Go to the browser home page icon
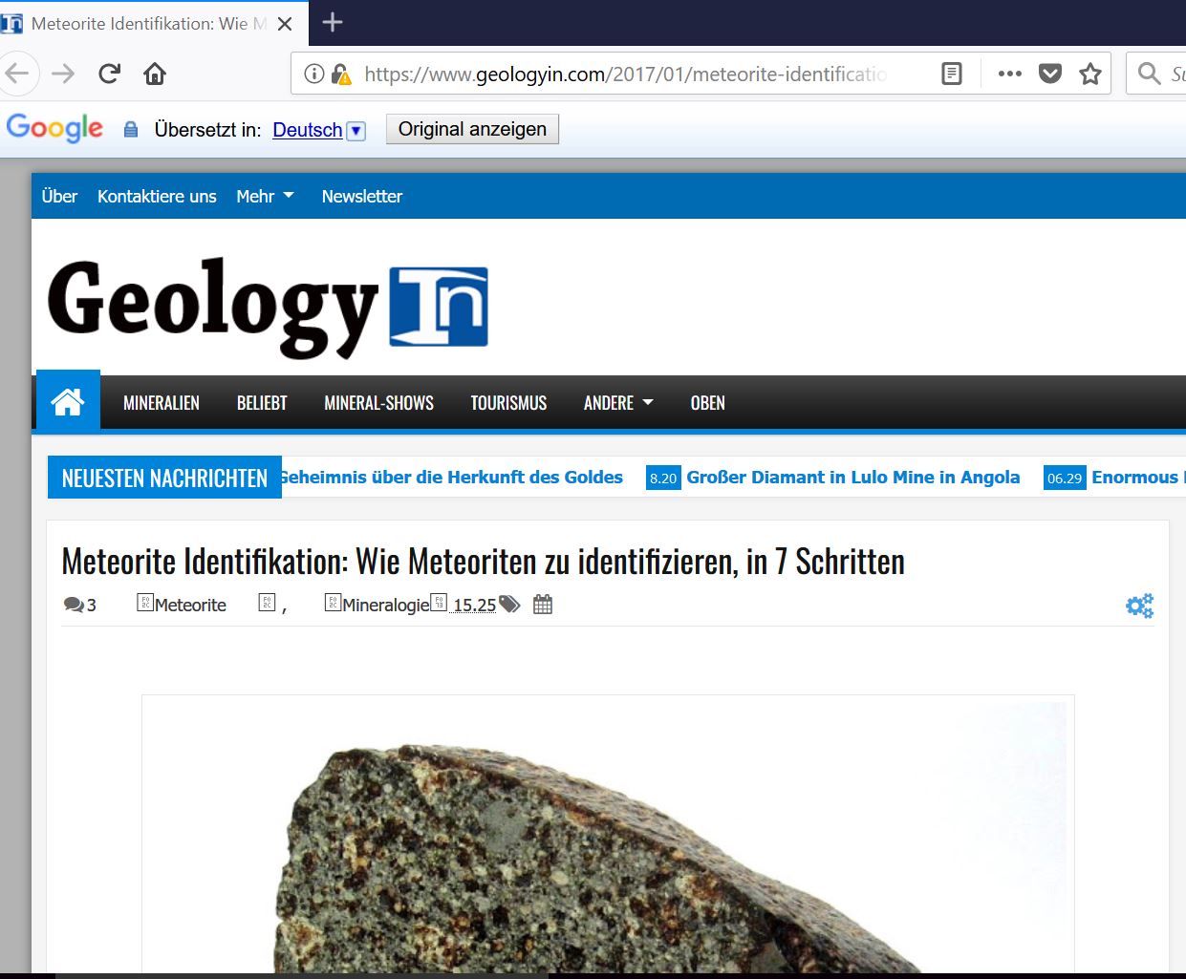This screenshot has height=979, width=1186. tap(155, 74)
